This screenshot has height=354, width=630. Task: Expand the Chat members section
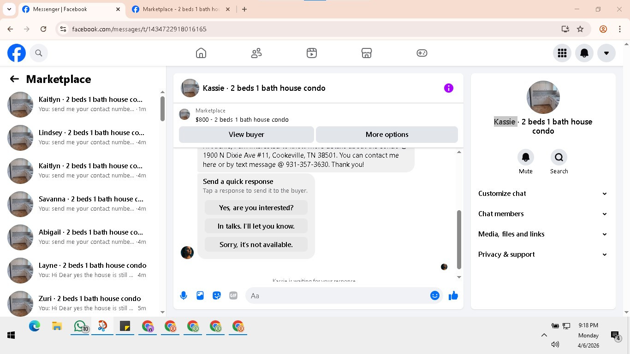click(x=543, y=214)
